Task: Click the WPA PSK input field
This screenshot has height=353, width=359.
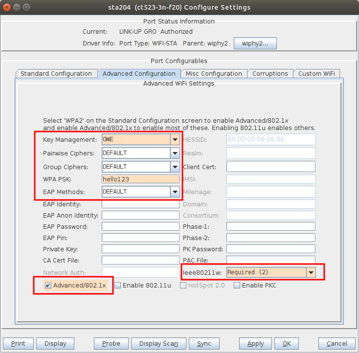Action: [x=140, y=179]
